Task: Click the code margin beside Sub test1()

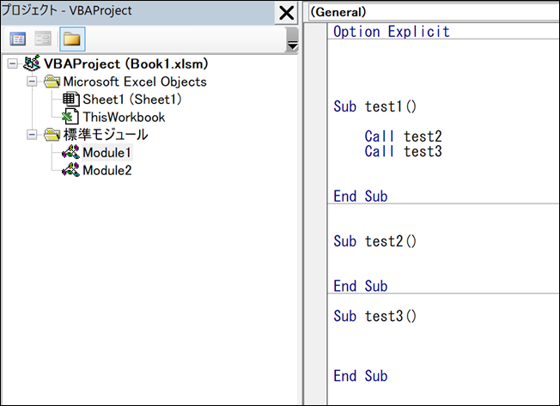Action: pos(316,106)
